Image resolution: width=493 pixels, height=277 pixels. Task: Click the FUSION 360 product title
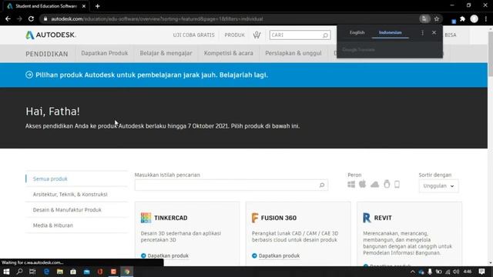[x=279, y=218]
